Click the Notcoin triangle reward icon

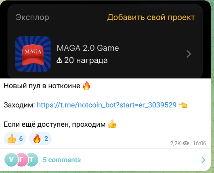(x=59, y=60)
